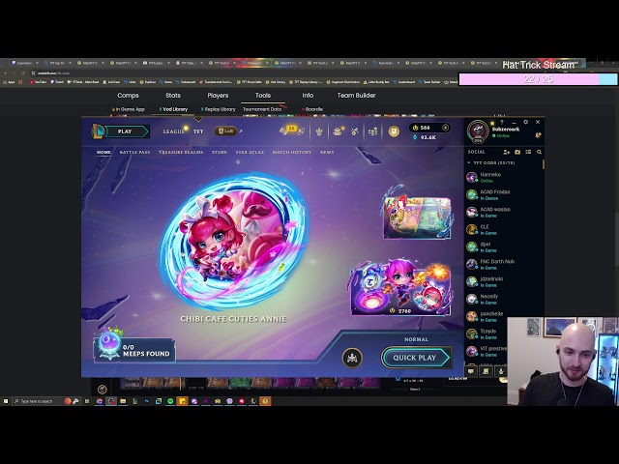The width and height of the screenshot is (619, 464).
Task: Open the chat bubble icon below friends
Action: point(471,371)
